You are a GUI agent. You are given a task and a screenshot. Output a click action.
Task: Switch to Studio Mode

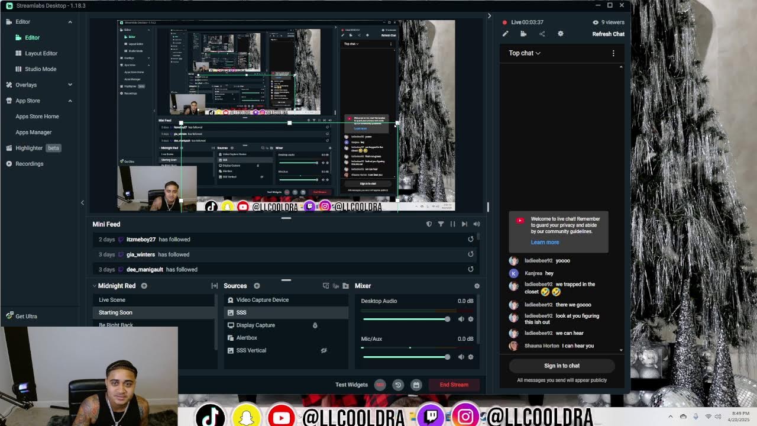click(x=40, y=69)
